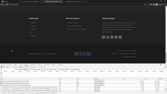This screenshot has height=94, width=167.
Task: Toggle Hide data URLs checkbox
Action: point(16,69)
